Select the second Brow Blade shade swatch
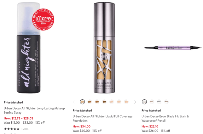Screen dimensions: 203x134 tap(152, 102)
